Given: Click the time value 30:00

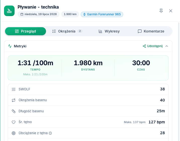Looking at the screenshot, I should tap(141, 63).
